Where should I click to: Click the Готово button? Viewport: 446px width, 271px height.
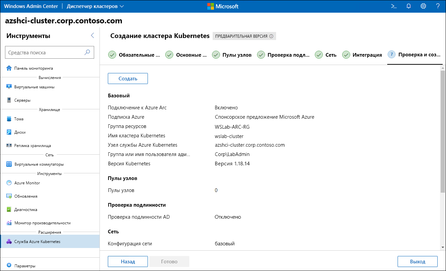(169, 262)
